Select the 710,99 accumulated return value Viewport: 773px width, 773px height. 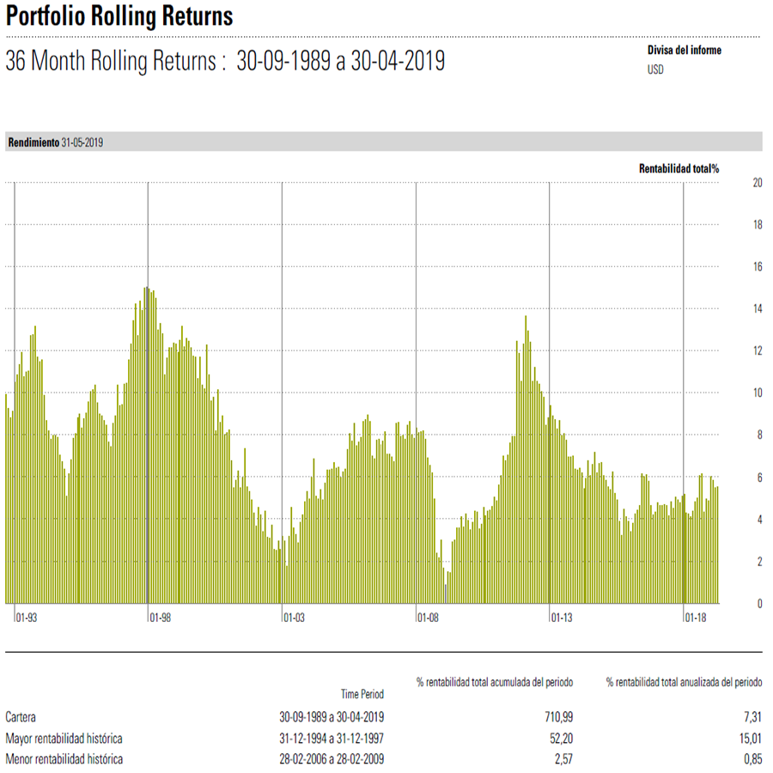557,716
